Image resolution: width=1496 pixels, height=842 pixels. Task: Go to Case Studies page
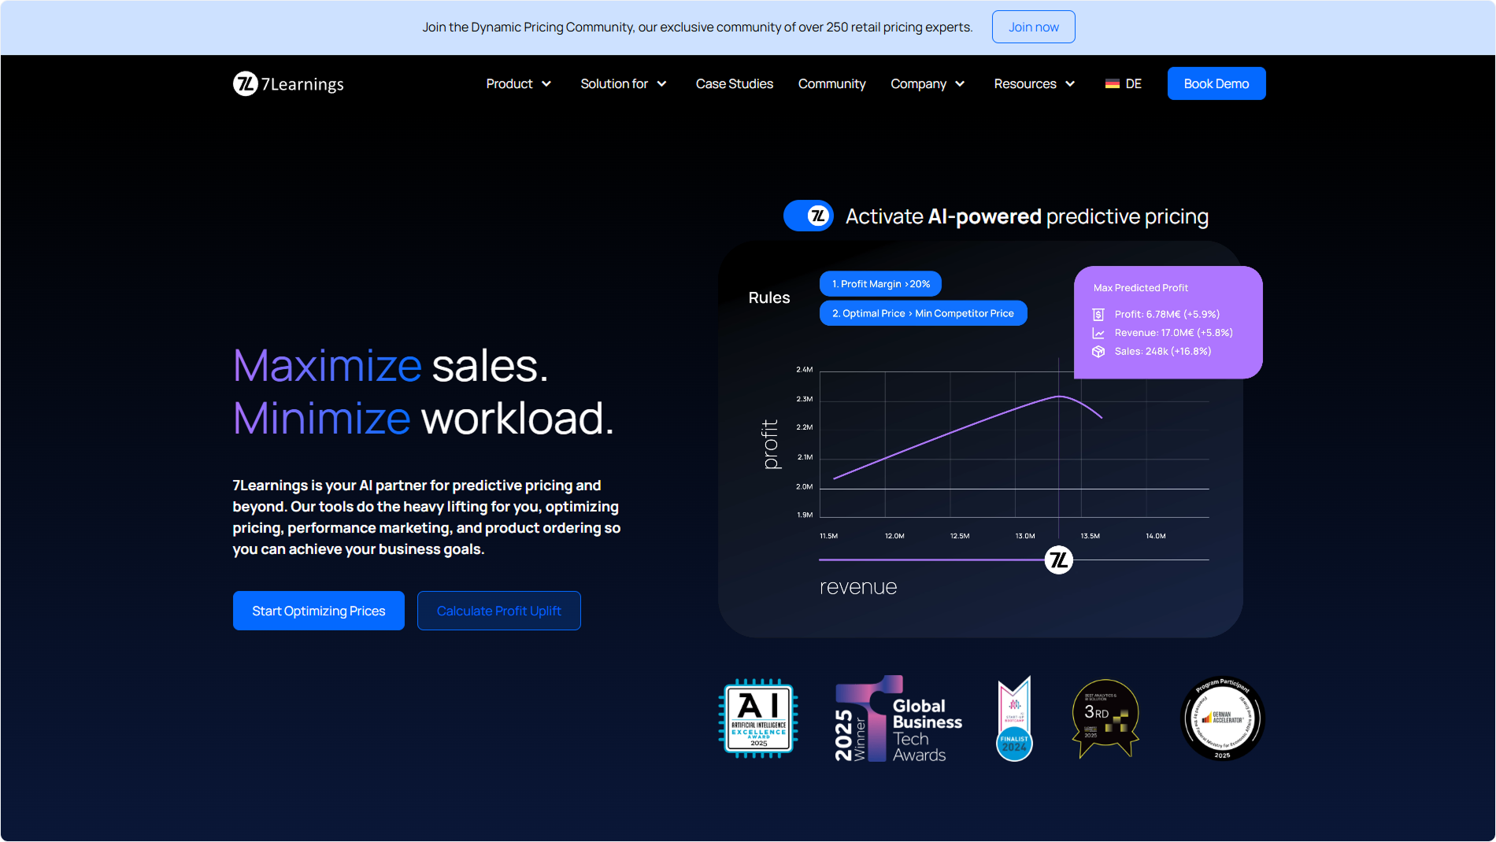coord(734,83)
